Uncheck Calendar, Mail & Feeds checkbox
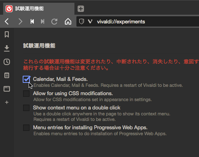This screenshot has width=199, height=157. coord(26,79)
